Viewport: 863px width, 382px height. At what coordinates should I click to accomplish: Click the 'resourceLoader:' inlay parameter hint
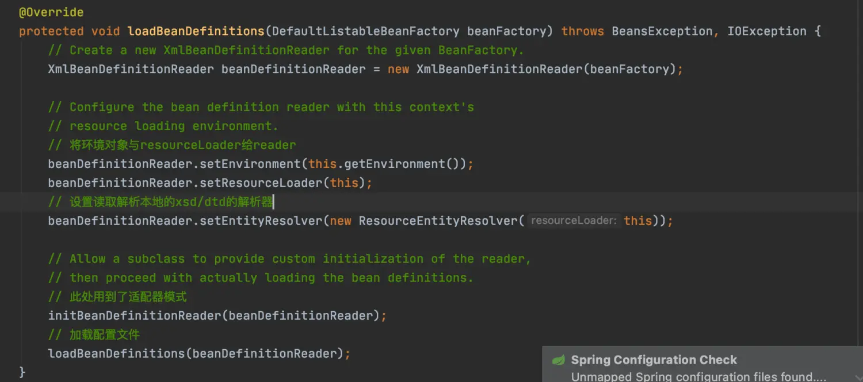click(x=574, y=221)
